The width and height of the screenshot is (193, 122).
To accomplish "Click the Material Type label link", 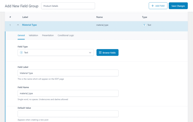I will pos(29,25).
